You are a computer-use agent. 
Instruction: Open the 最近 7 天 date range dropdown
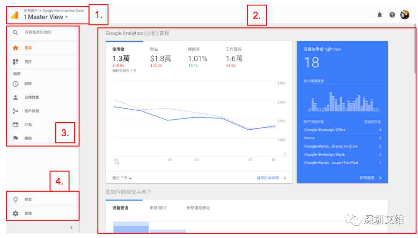point(122,178)
